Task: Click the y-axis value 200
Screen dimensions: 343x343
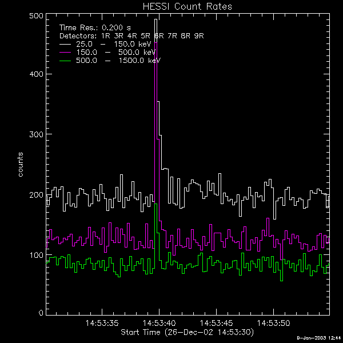Action: coord(37,195)
